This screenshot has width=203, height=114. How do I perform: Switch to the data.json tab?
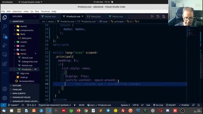coord(96,16)
